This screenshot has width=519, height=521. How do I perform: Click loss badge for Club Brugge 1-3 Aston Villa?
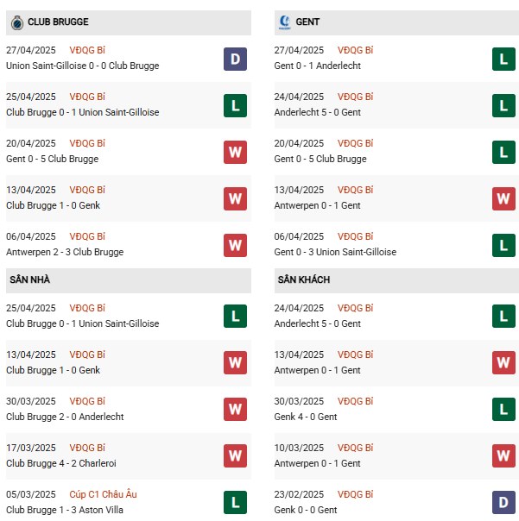(235, 502)
